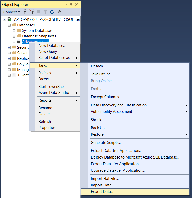Choose Deploy Database to Microsoft Azure SQL Database...

(135, 157)
